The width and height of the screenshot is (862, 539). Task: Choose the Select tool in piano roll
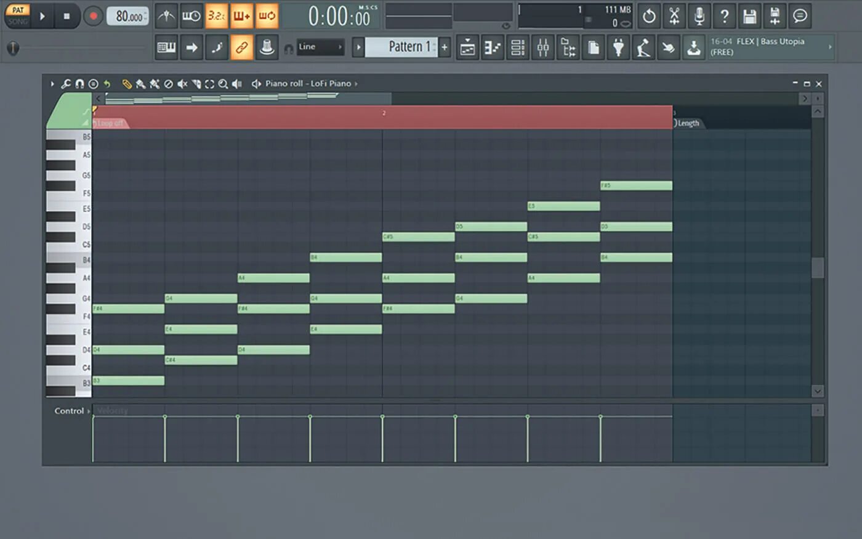tap(210, 84)
